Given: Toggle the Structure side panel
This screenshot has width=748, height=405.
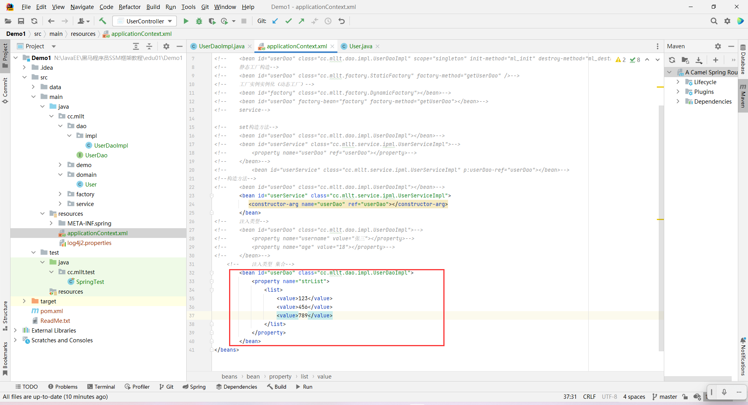Looking at the screenshot, I should tap(5, 315).
